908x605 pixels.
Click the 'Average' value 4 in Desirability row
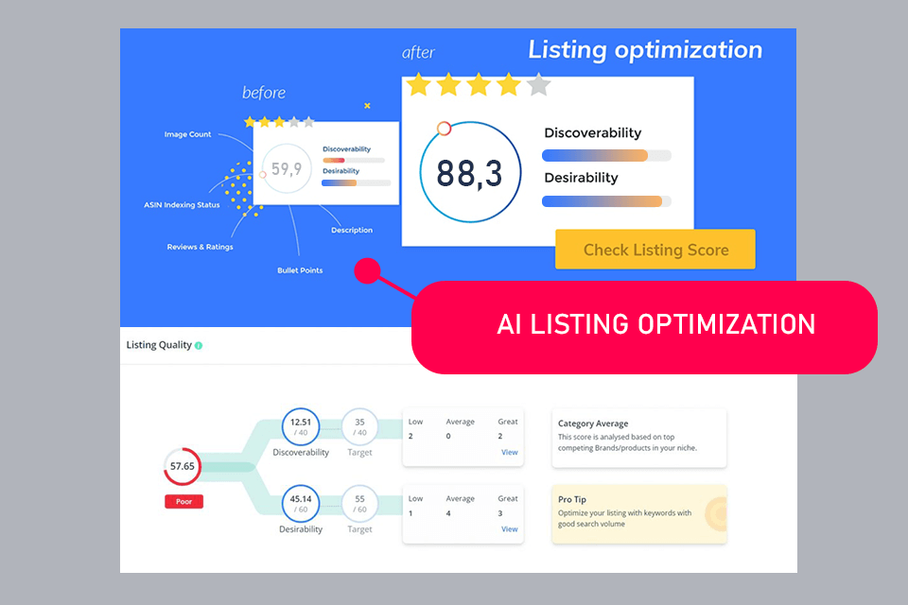point(448,513)
